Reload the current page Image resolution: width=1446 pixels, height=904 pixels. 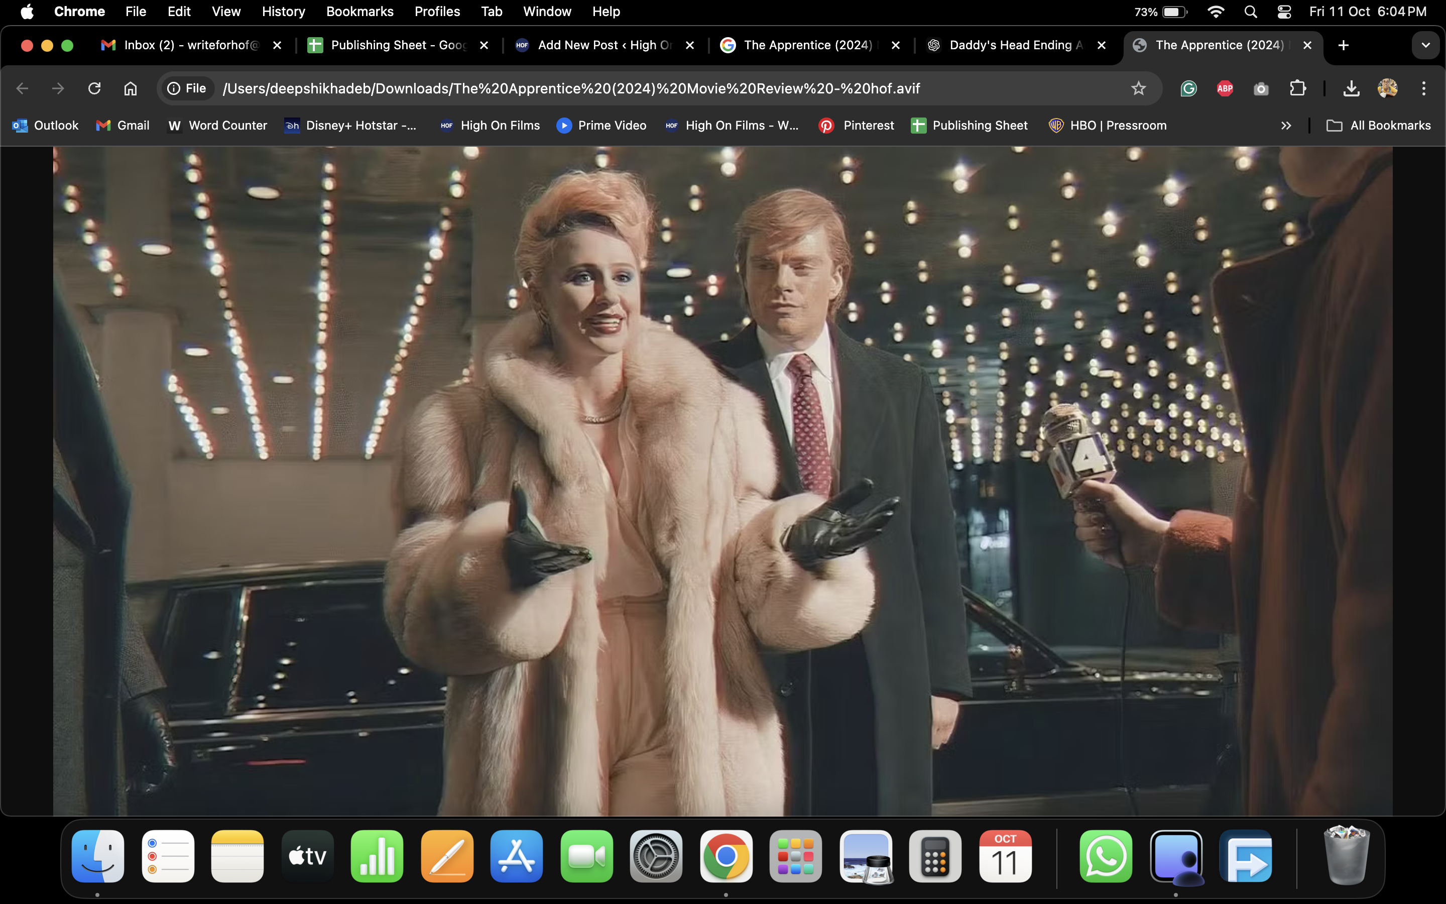pyautogui.click(x=94, y=88)
